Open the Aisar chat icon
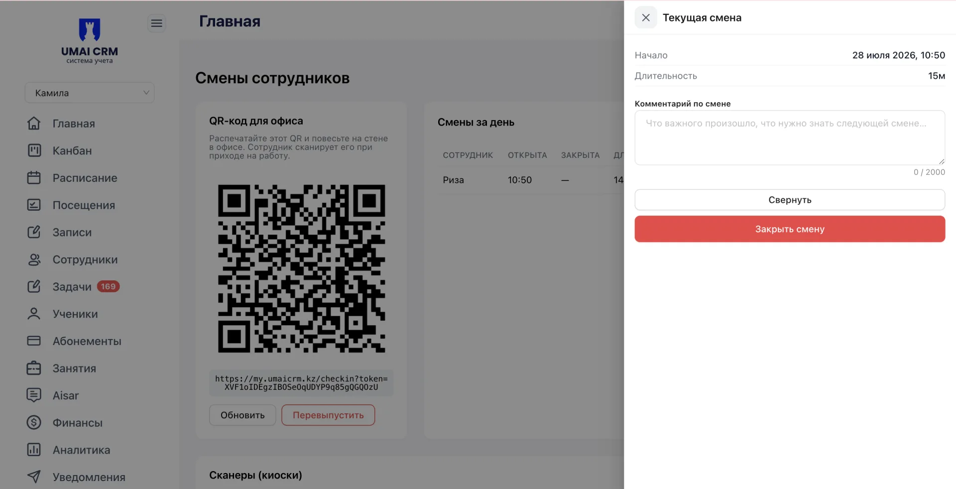 tap(34, 395)
